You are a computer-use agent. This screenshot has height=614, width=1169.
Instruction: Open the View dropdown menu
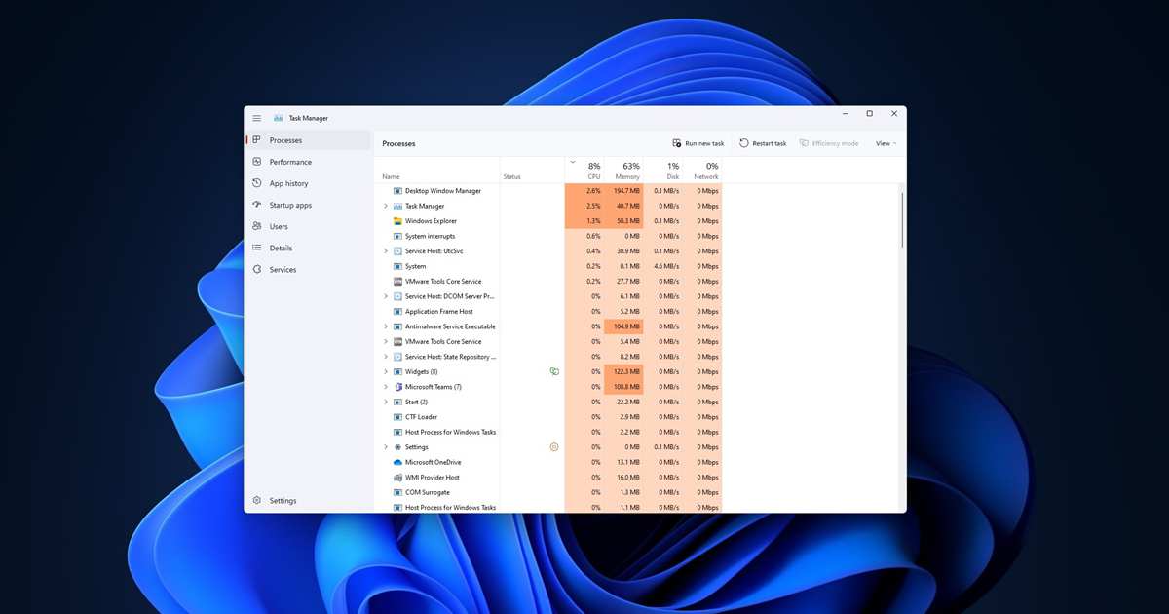point(886,143)
